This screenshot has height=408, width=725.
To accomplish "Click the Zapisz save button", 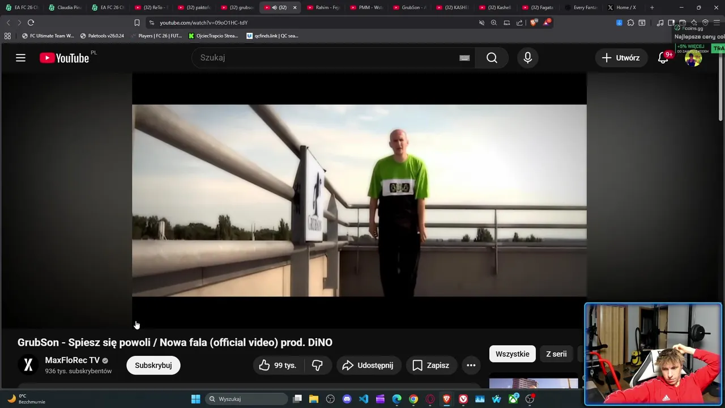I will [x=431, y=365].
